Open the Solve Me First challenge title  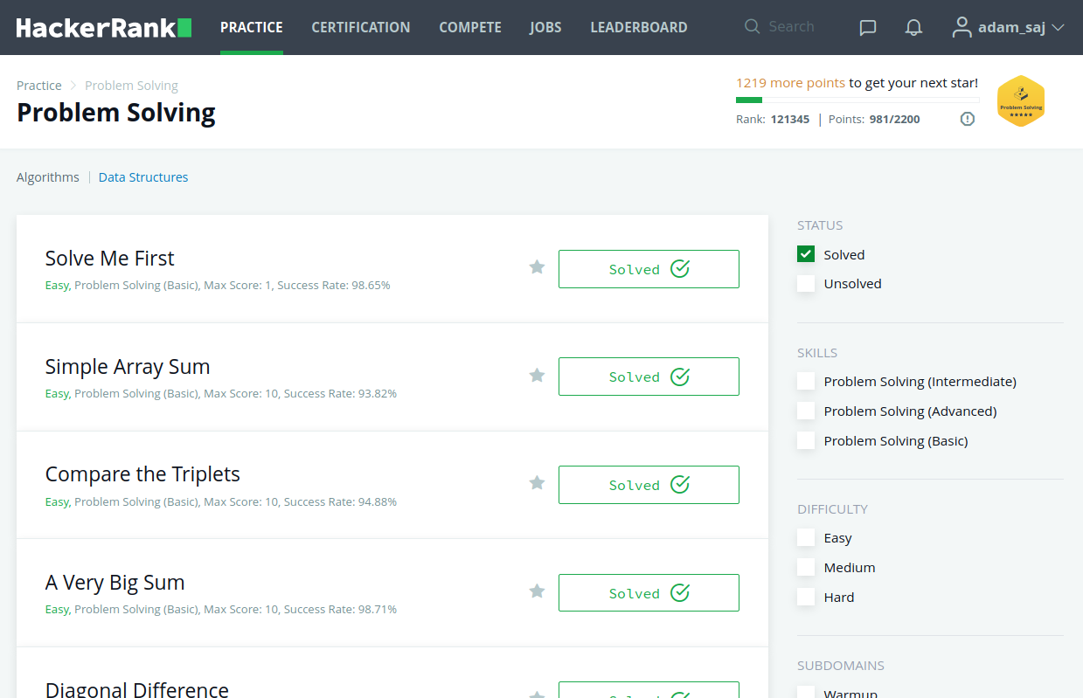(x=110, y=259)
